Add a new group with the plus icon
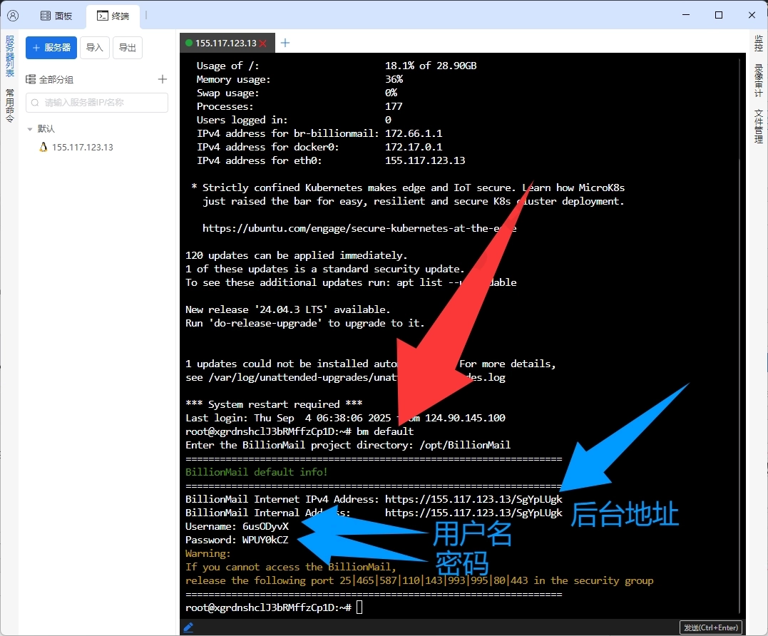Viewport: 768px width, 636px height. pos(163,79)
